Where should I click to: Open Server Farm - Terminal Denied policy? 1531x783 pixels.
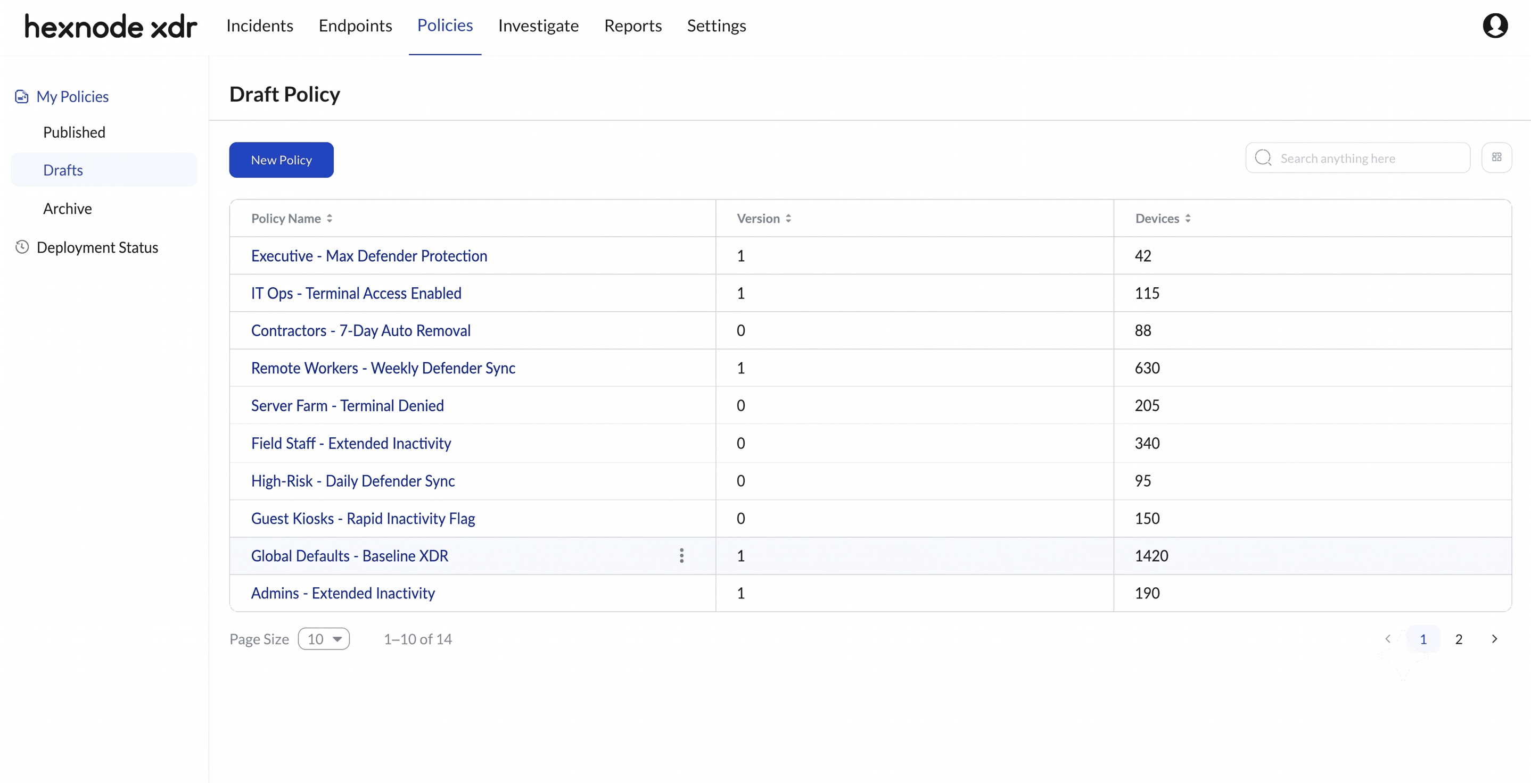(x=348, y=405)
